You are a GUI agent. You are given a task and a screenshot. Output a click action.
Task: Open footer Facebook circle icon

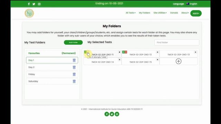coord(107,114)
